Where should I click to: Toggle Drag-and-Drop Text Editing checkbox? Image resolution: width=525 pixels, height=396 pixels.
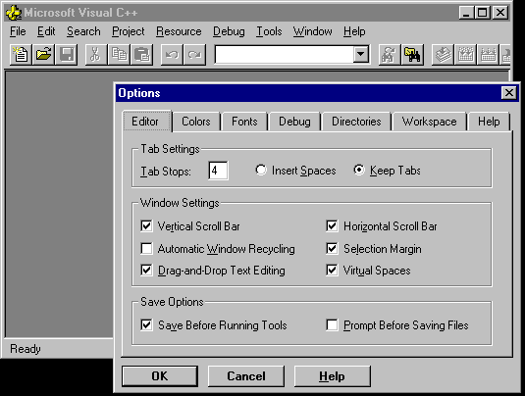pyautogui.click(x=146, y=271)
